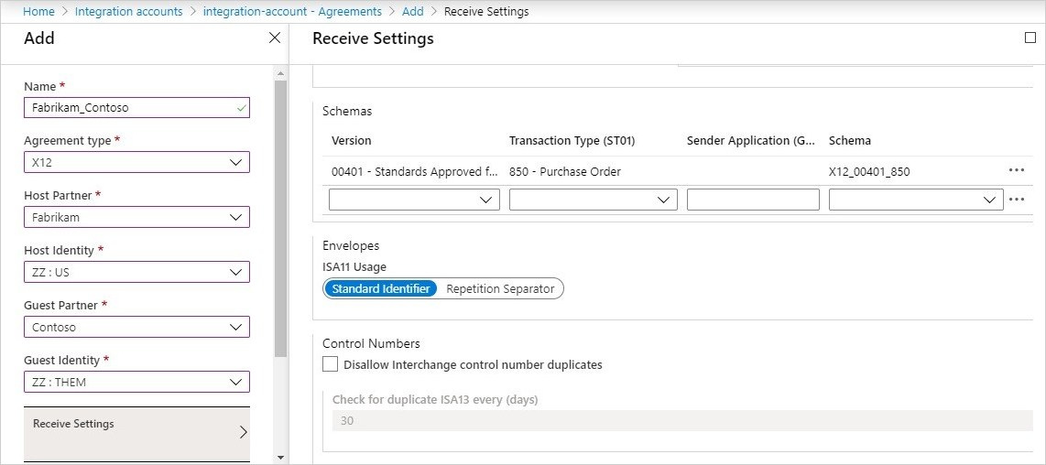
Task: Click the Name input field
Action: [x=136, y=107]
